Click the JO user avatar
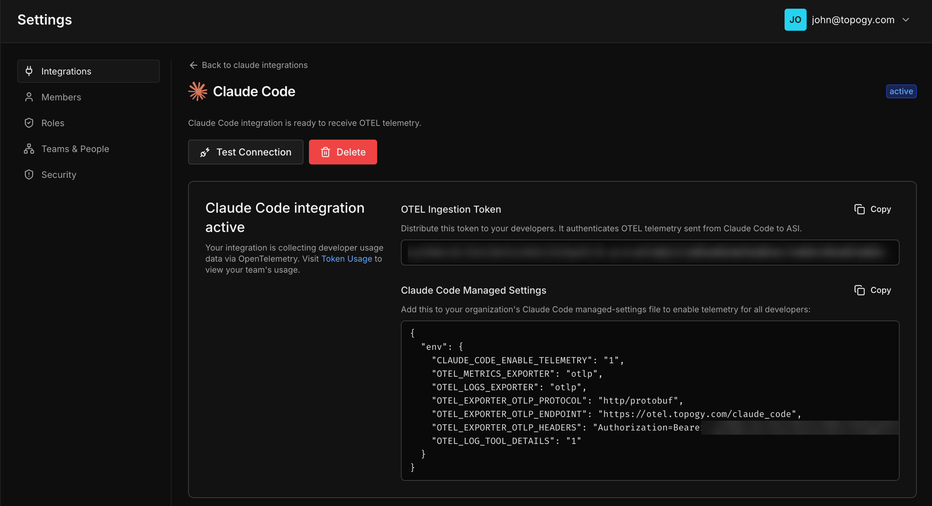 [795, 20]
